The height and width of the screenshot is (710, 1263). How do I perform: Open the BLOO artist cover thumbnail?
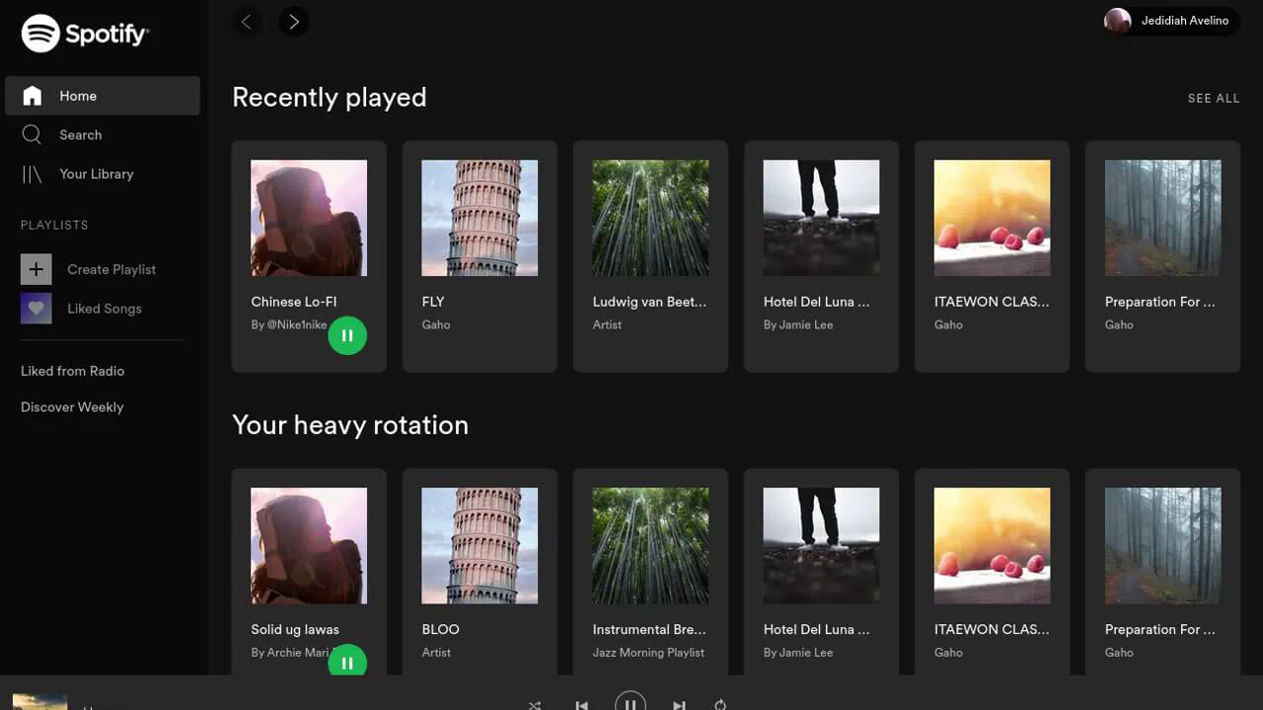480,545
